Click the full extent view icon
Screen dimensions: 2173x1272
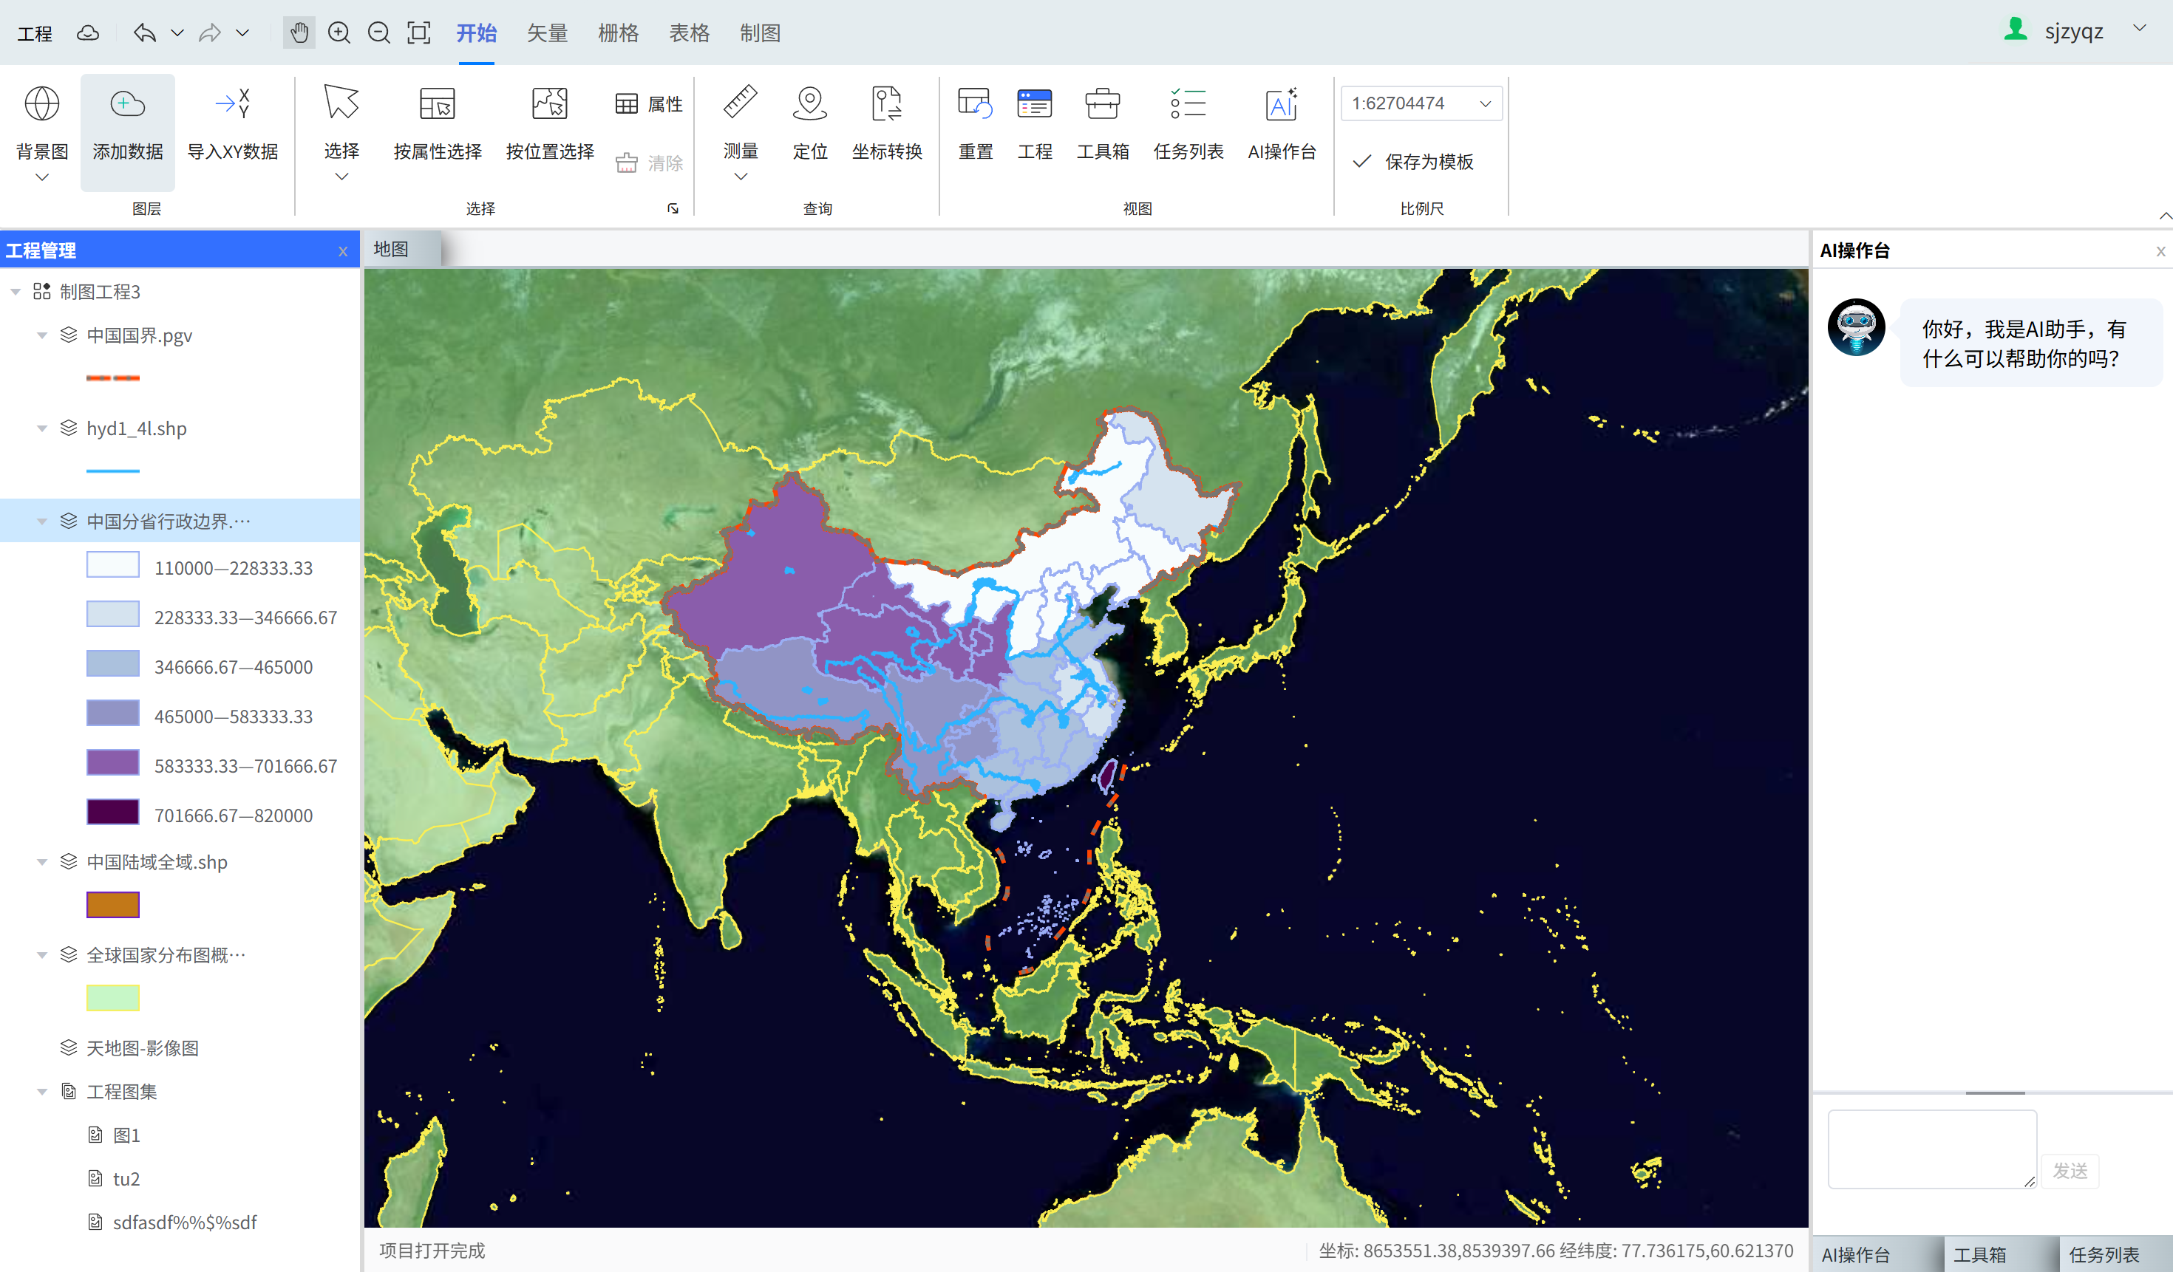pos(419,33)
